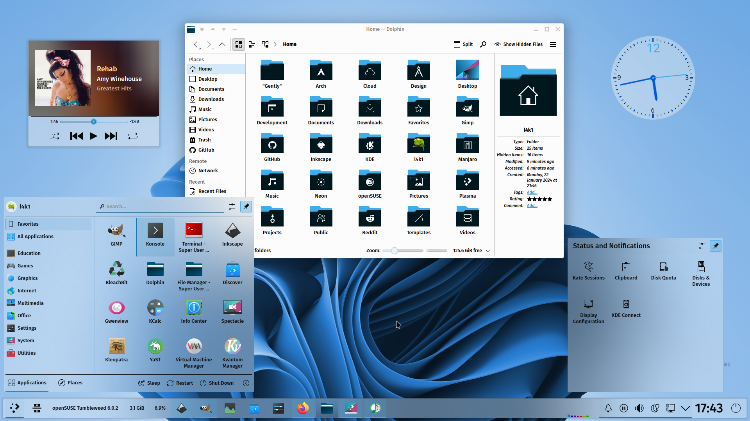
Task: Toggle the pin on Status and Notifications
Action: (716, 246)
